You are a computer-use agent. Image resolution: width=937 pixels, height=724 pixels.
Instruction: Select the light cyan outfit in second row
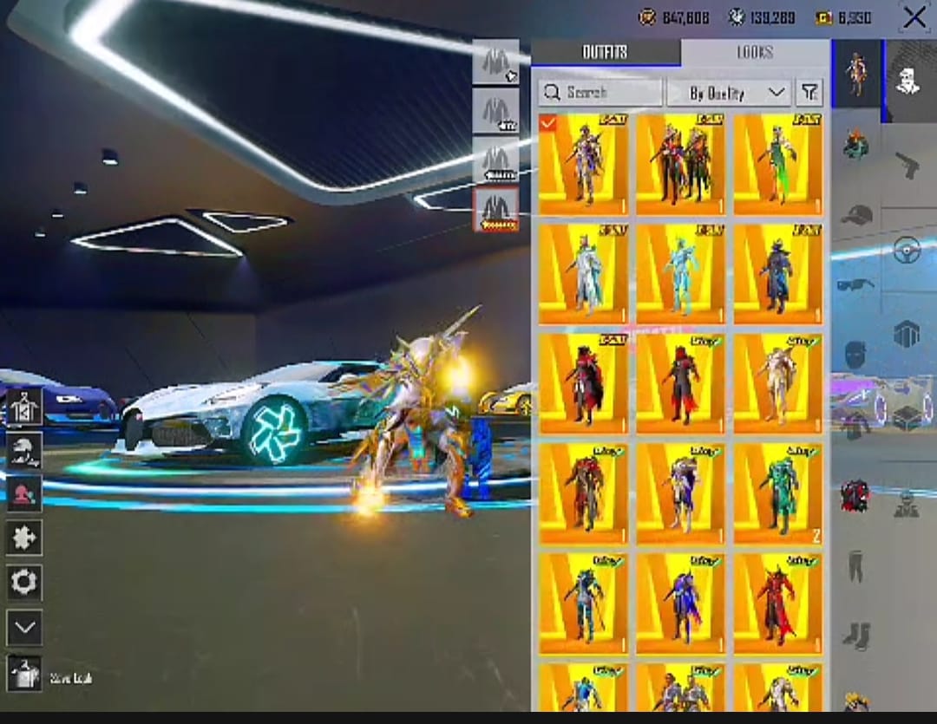click(x=681, y=274)
